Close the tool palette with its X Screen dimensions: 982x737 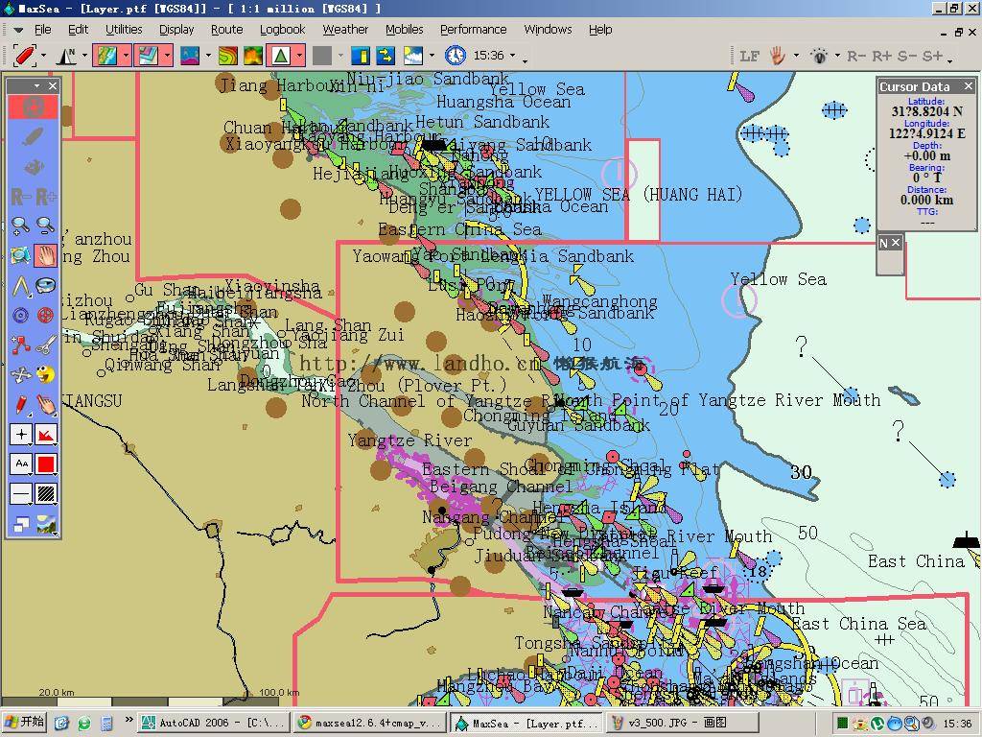pyautogui.click(x=53, y=85)
